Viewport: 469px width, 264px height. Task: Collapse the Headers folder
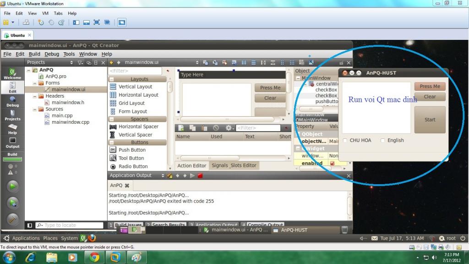[35, 96]
